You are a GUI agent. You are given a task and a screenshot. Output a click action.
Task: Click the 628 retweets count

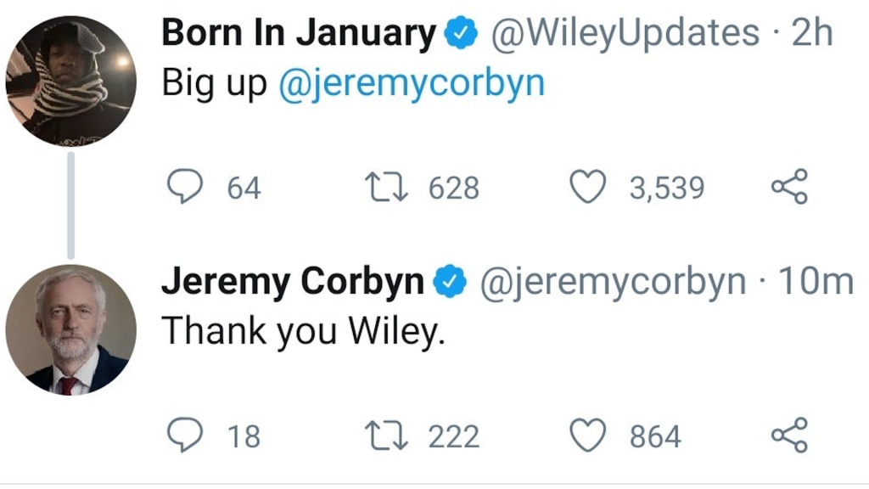[x=453, y=188]
